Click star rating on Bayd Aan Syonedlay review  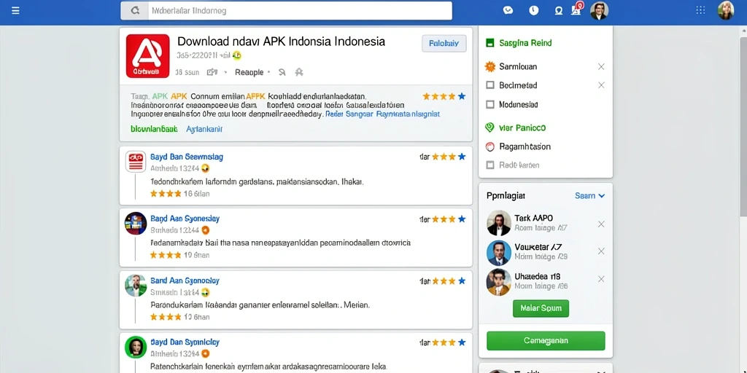449,219
